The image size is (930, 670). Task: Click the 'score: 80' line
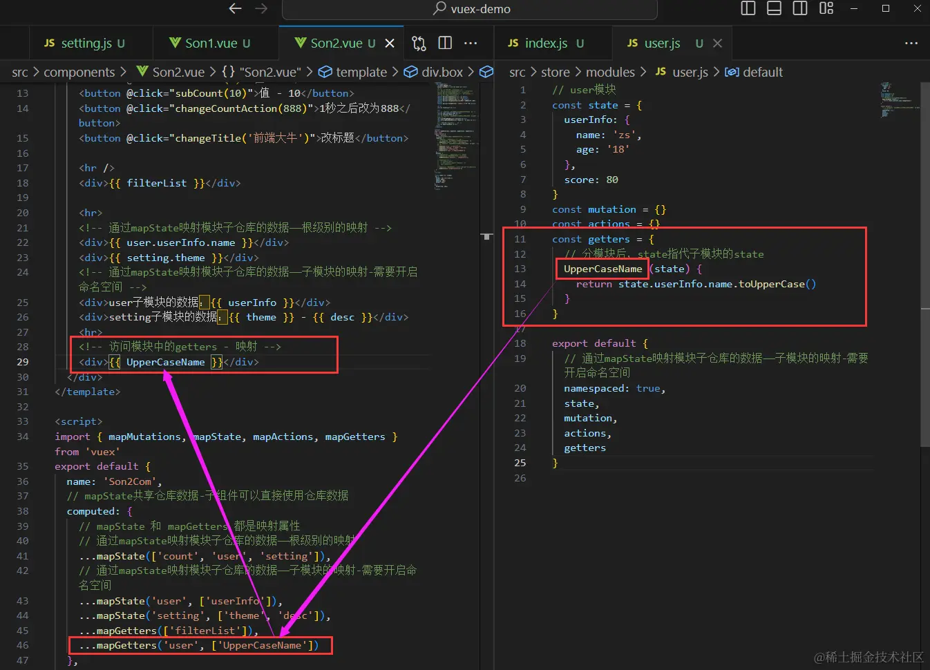pos(591,180)
